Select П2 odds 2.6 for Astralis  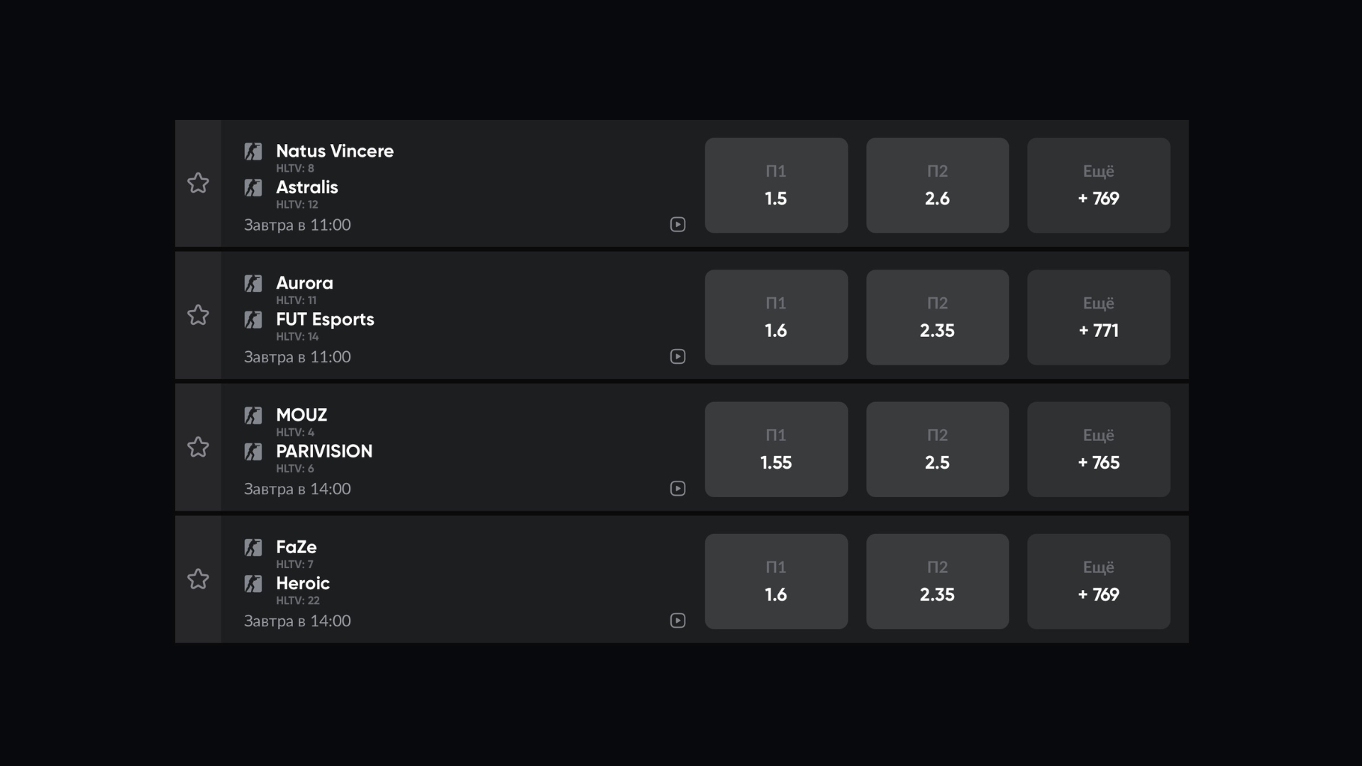click(x=937, y=185)
